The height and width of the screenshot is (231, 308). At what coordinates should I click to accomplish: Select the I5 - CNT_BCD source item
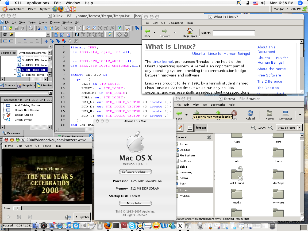click(x=32, y=70)
